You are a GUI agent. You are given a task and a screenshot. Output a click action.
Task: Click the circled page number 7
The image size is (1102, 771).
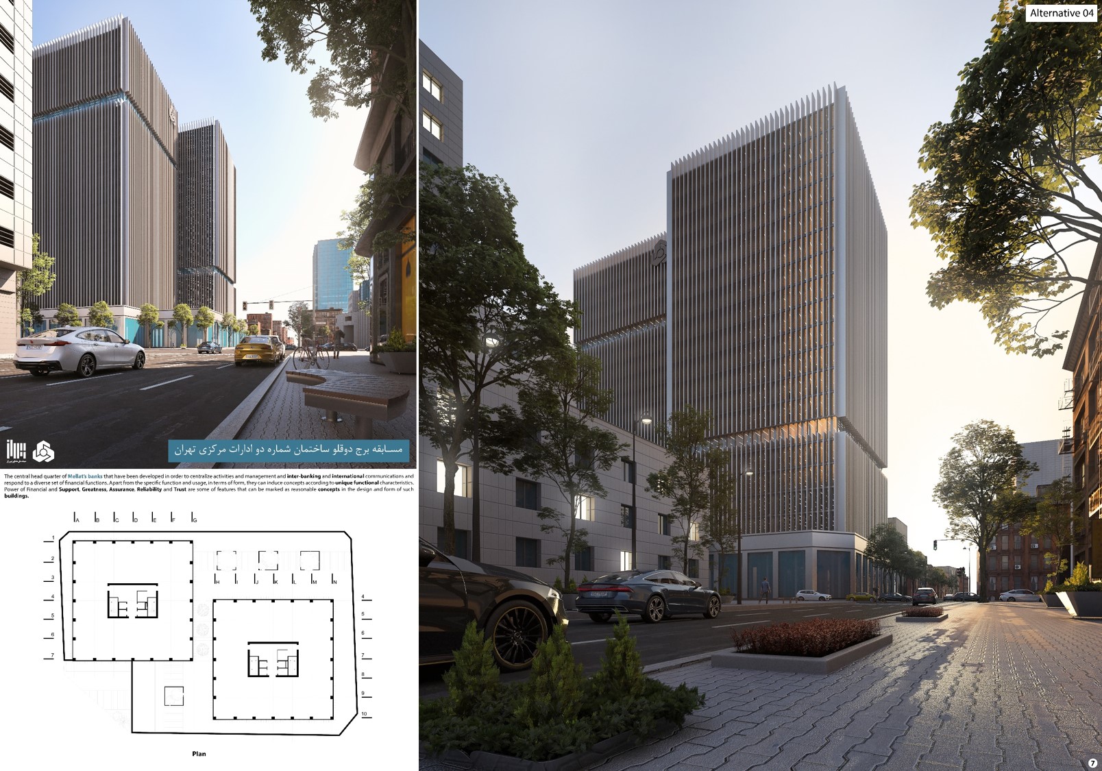[x=1092, y=763]
